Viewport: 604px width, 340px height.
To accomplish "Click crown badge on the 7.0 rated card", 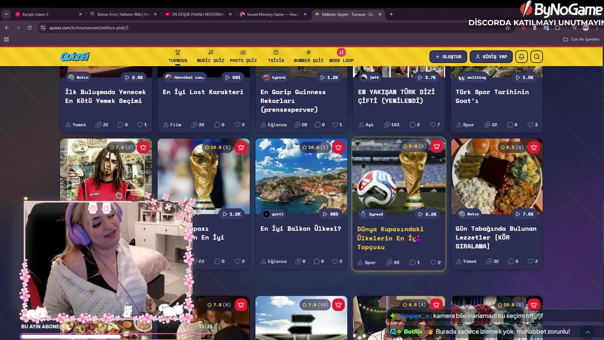I will 143,147.
